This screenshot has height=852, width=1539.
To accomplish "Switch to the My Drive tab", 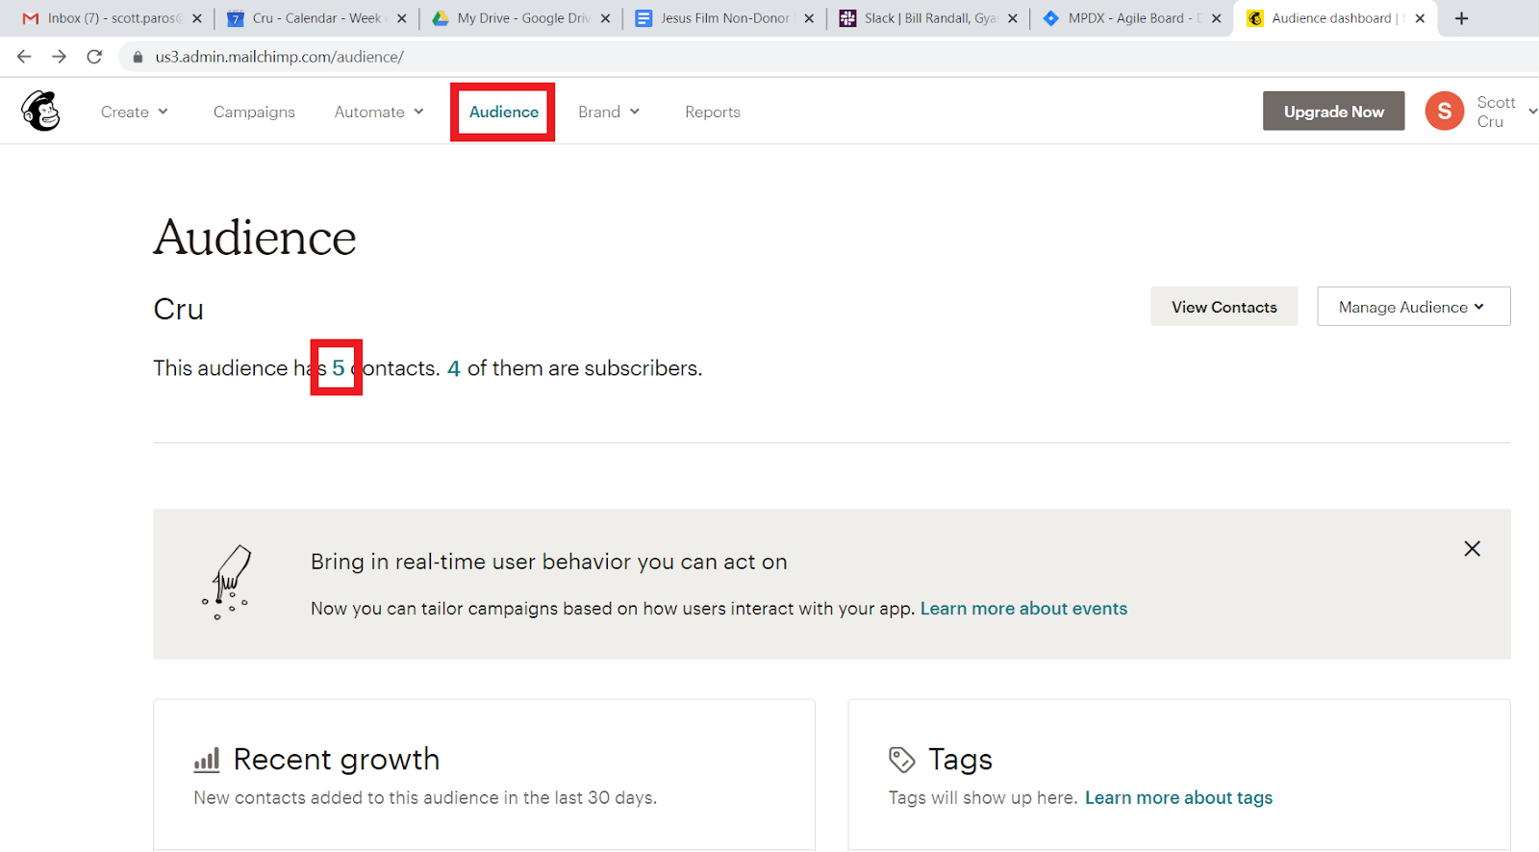I will pos(519,18).
